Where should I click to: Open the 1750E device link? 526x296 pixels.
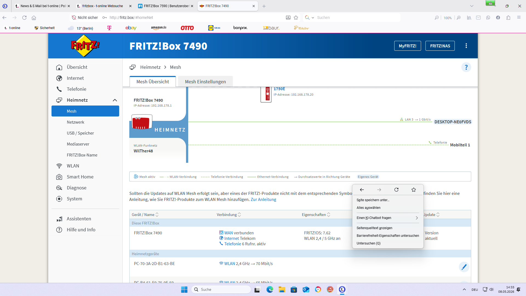click(279, 89)
